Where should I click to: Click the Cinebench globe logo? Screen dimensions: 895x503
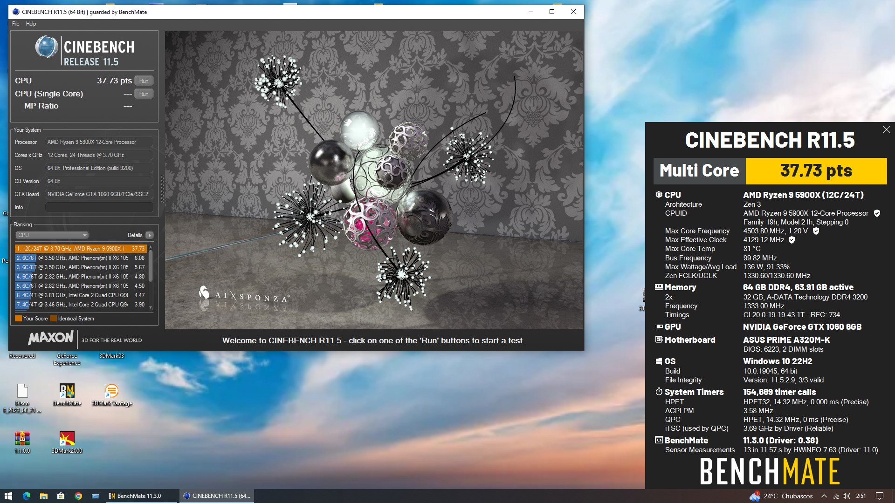tap(47, 47)
